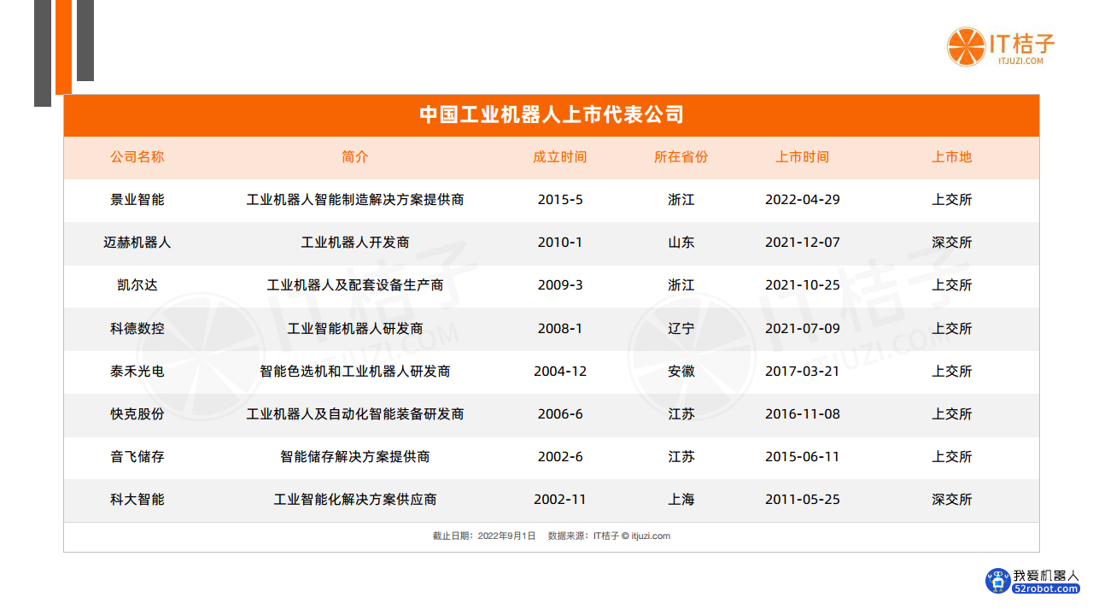This screenshot has height=615, width=1093.
Task: Click the 成立时间 column header
Action: click(x=560, y=157)
